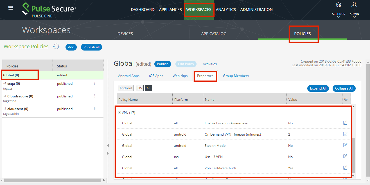Click the refresh Workspace Policies icon

57,47
